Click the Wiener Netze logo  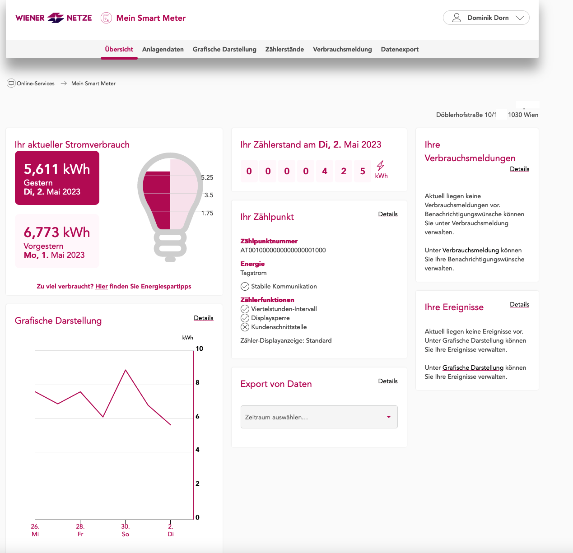coord(53,18)
